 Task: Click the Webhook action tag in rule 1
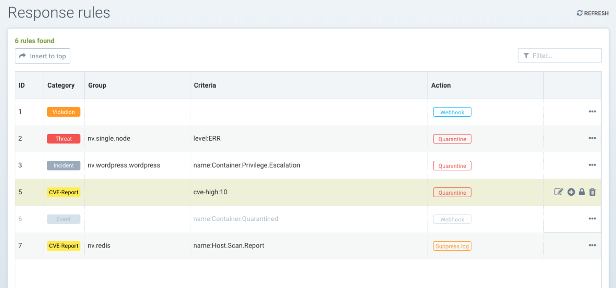(452, 112)
